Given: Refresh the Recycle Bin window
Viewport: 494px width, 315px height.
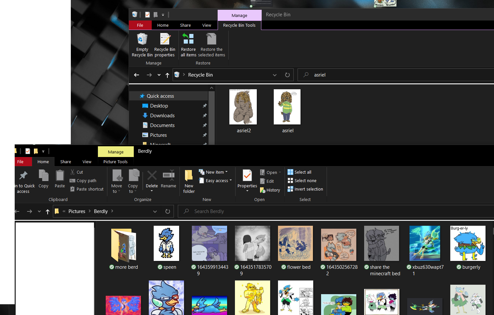Looking at the screenshot, I should click(x=287, y=75).
